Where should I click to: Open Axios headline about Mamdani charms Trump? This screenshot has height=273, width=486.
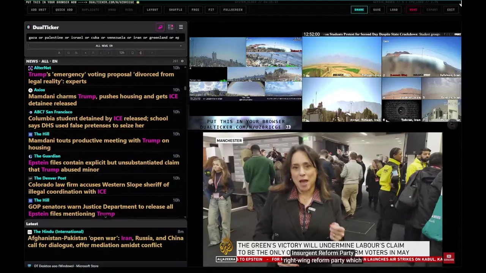[103, 100]
